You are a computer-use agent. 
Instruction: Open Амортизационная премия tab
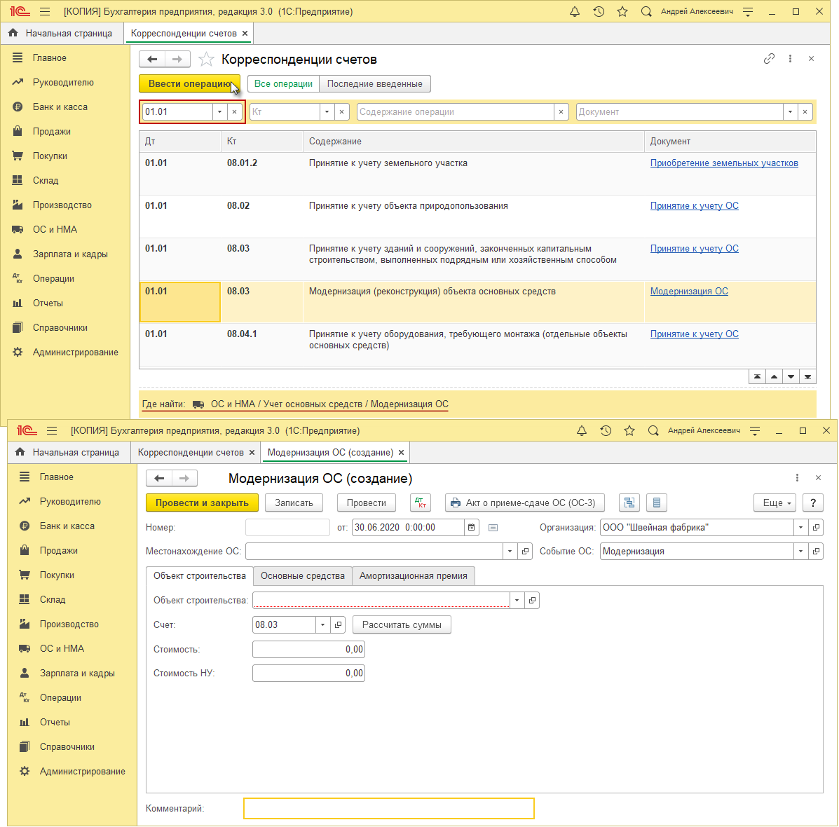click(413, 576)
